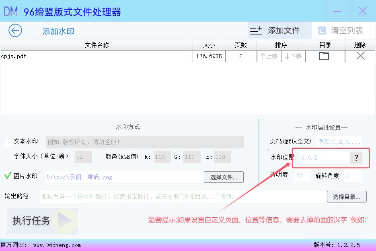Click 选择文件 to choose image
This screenshot has width=376, height=251.
(224, 177)
